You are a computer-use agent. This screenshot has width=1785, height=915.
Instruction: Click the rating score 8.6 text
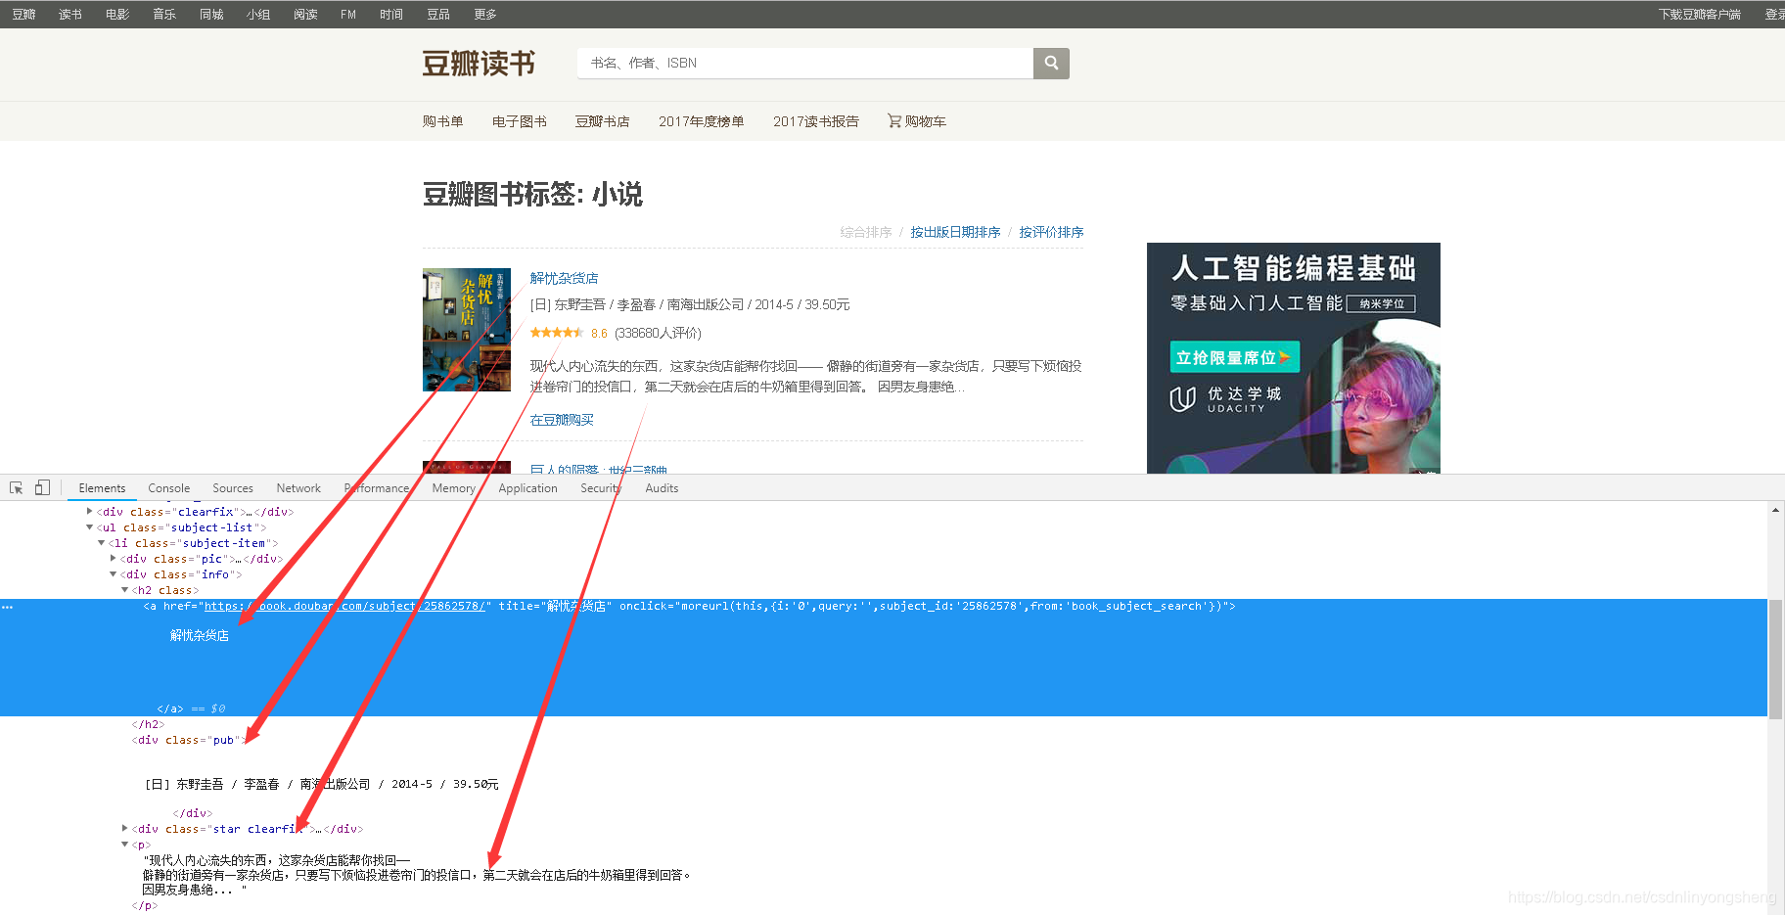click(x=599, y=333)
